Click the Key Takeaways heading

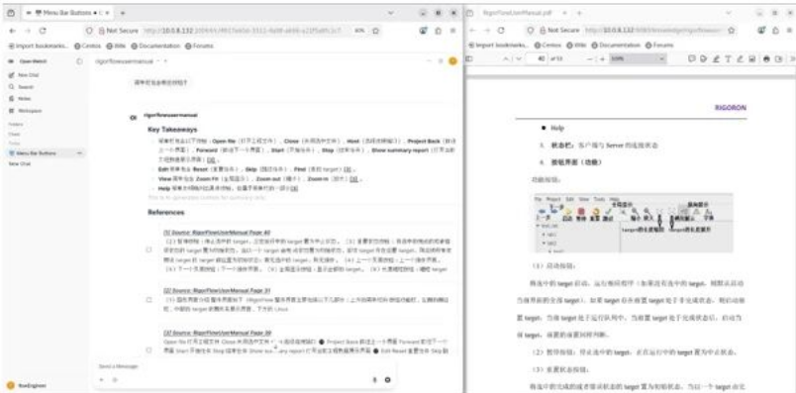pyautogui.click(x=172, y=130)
